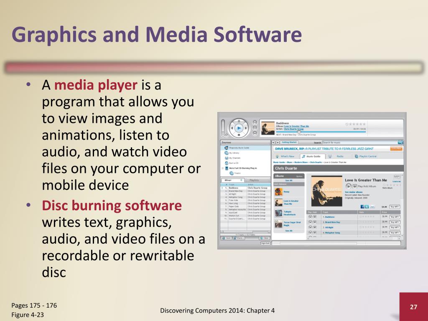The height and width of the screenshot is (321, 428).
Task: Add track 2 Brand New Day to mixer
Action: (x=315, y=222)
